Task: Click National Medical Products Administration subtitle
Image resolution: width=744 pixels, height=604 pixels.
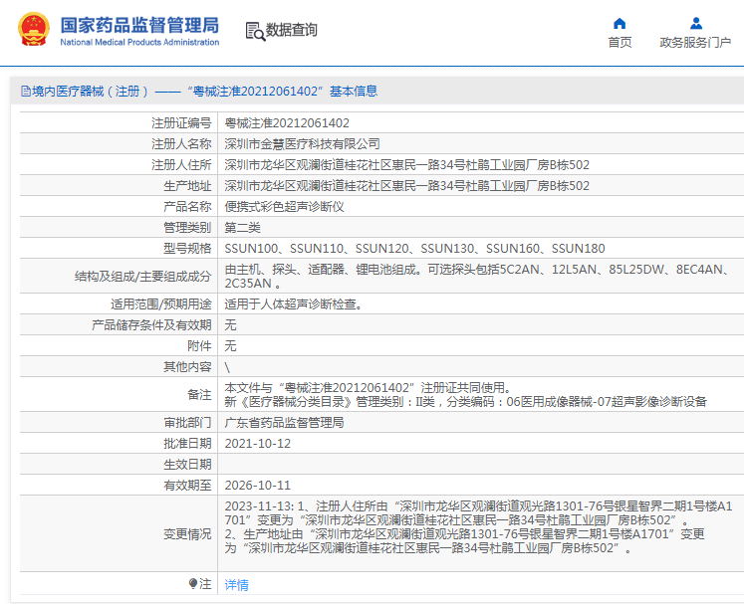Action: (139, 42)
